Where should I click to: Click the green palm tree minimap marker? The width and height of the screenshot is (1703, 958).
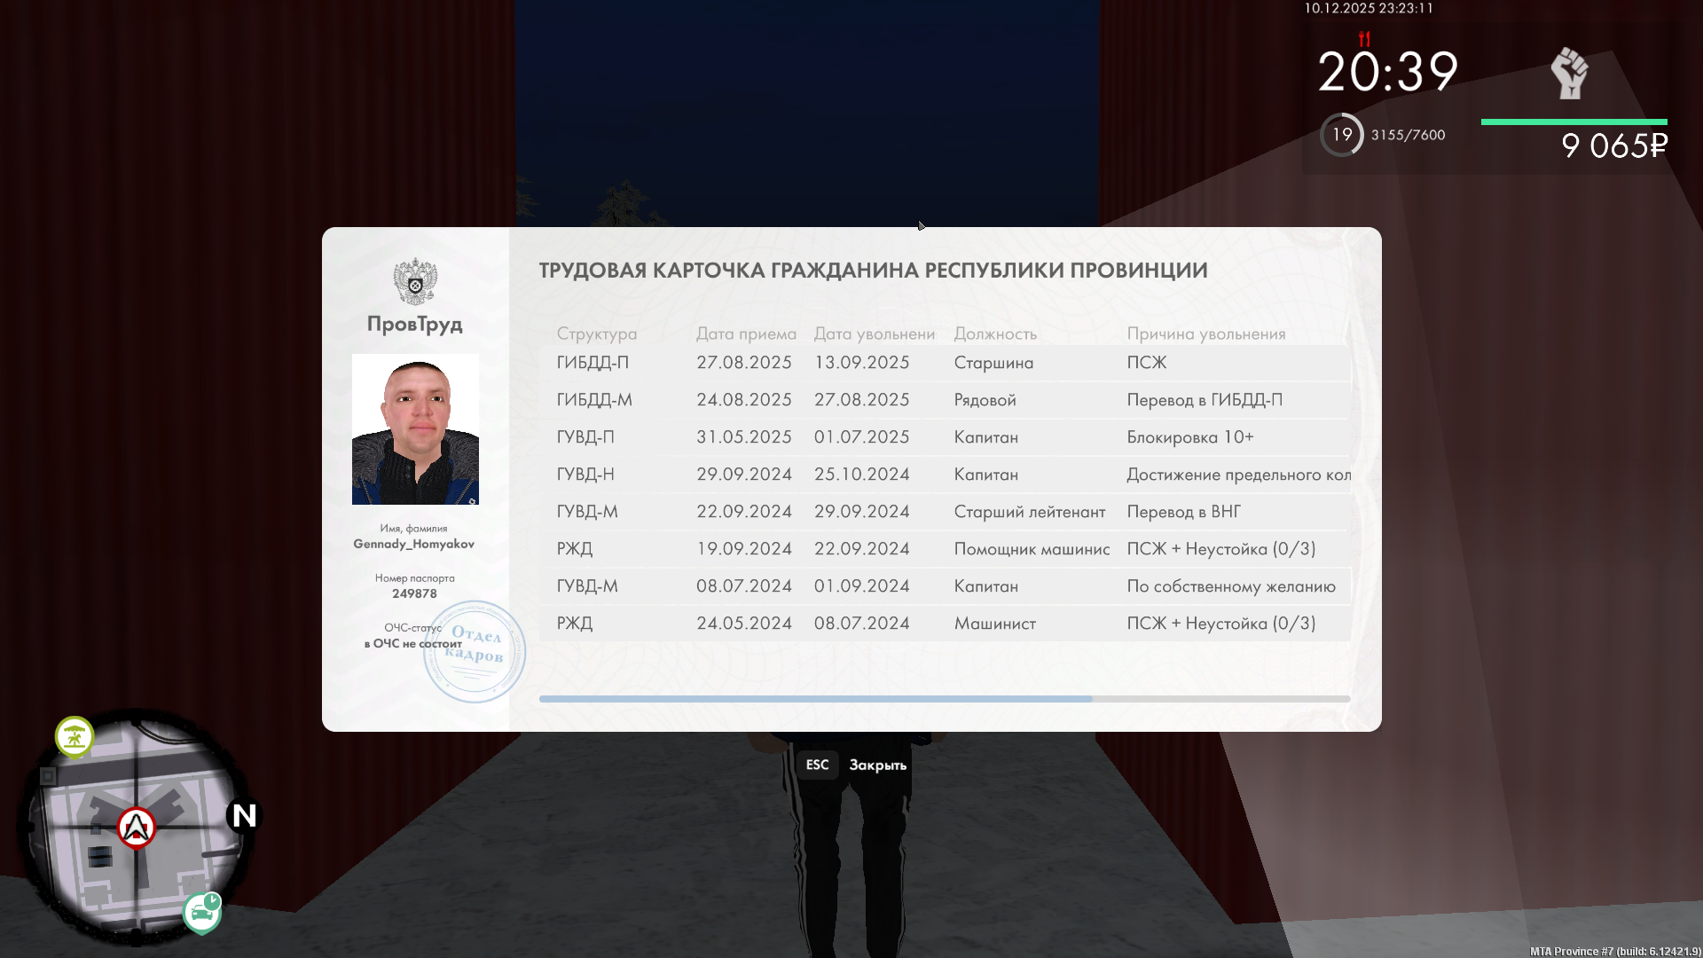click(75, 737)
